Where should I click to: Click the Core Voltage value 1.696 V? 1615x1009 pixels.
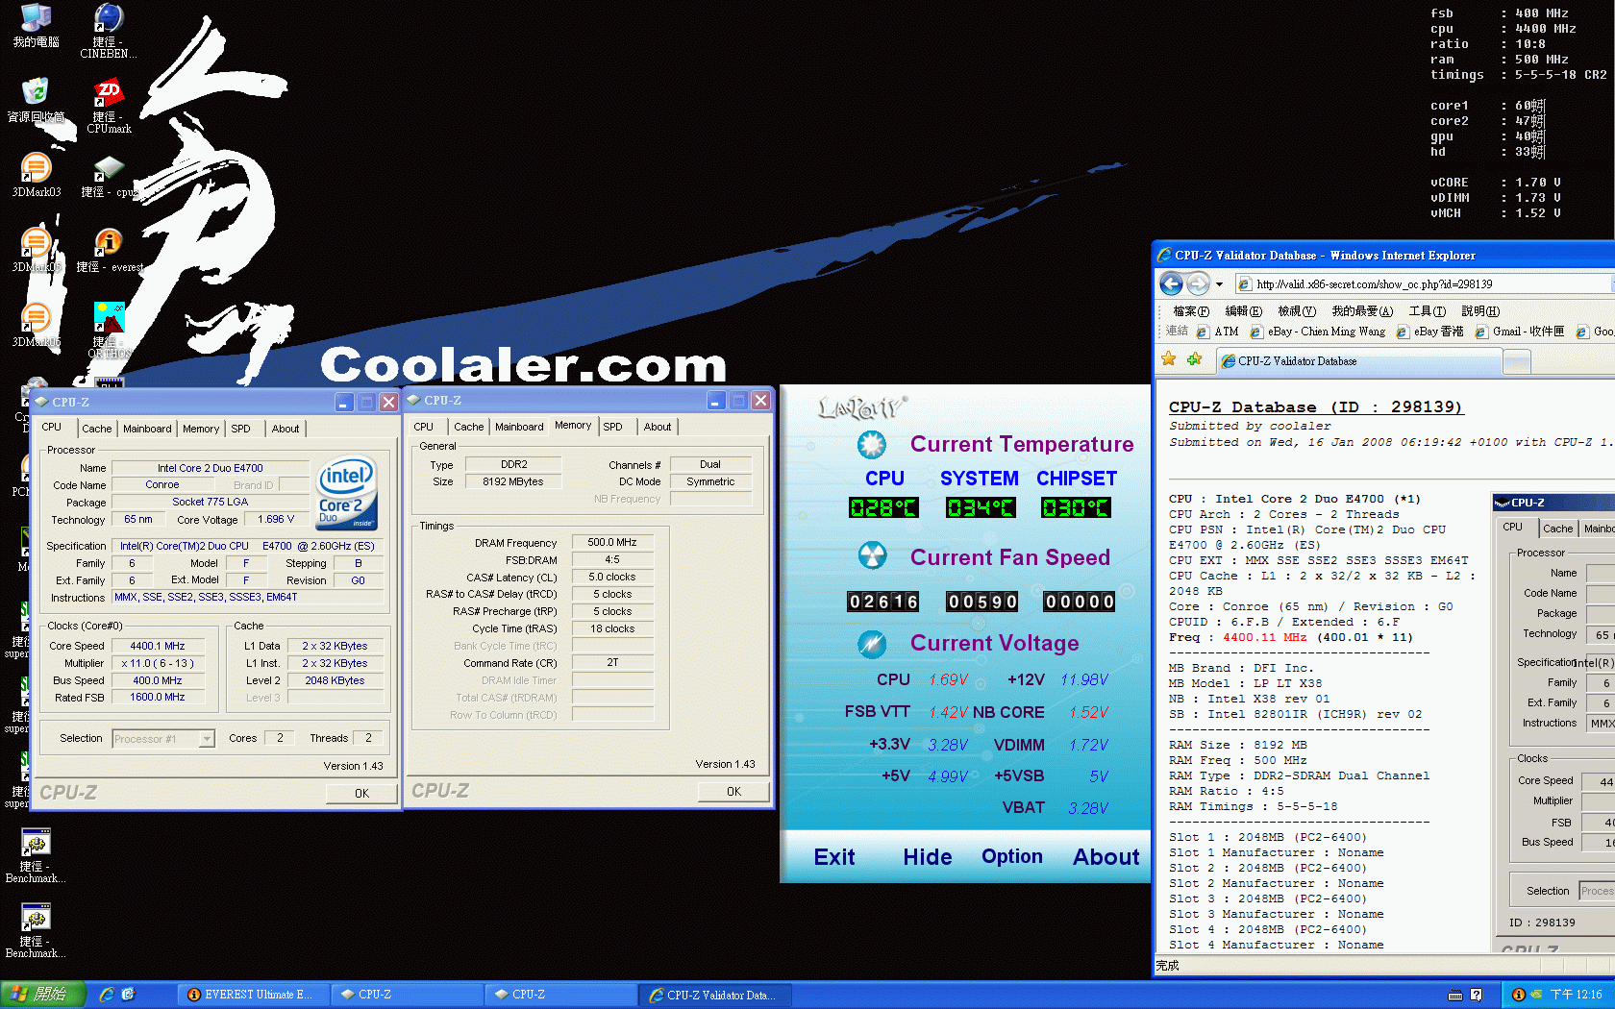point(276,519)
